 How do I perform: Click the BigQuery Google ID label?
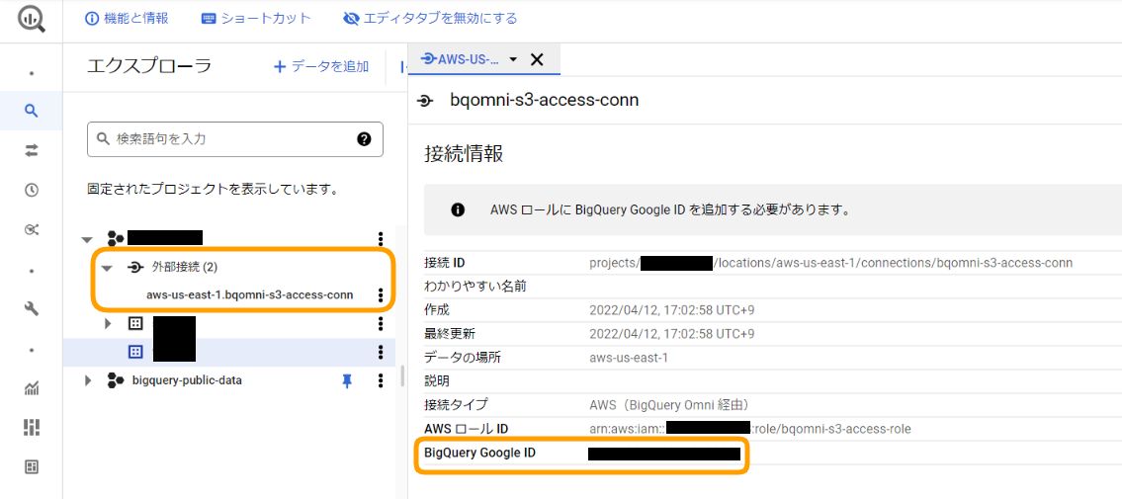point(480,453)
